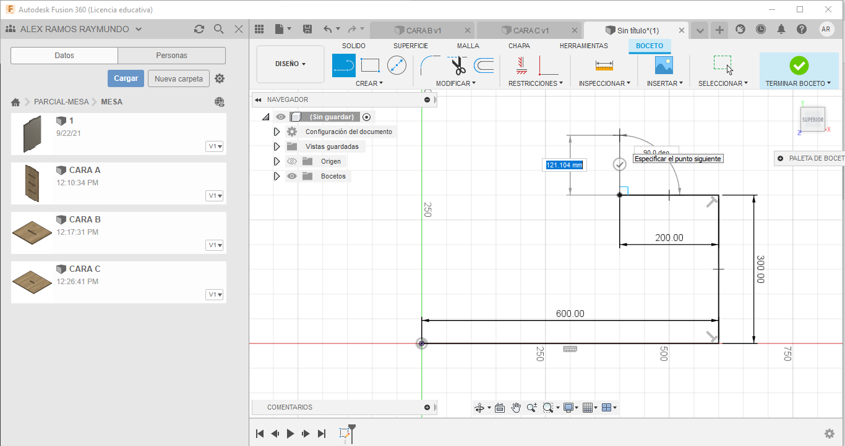Click the Insert Image icon
This screenshot has height=446, width=845.
point(664,65)
